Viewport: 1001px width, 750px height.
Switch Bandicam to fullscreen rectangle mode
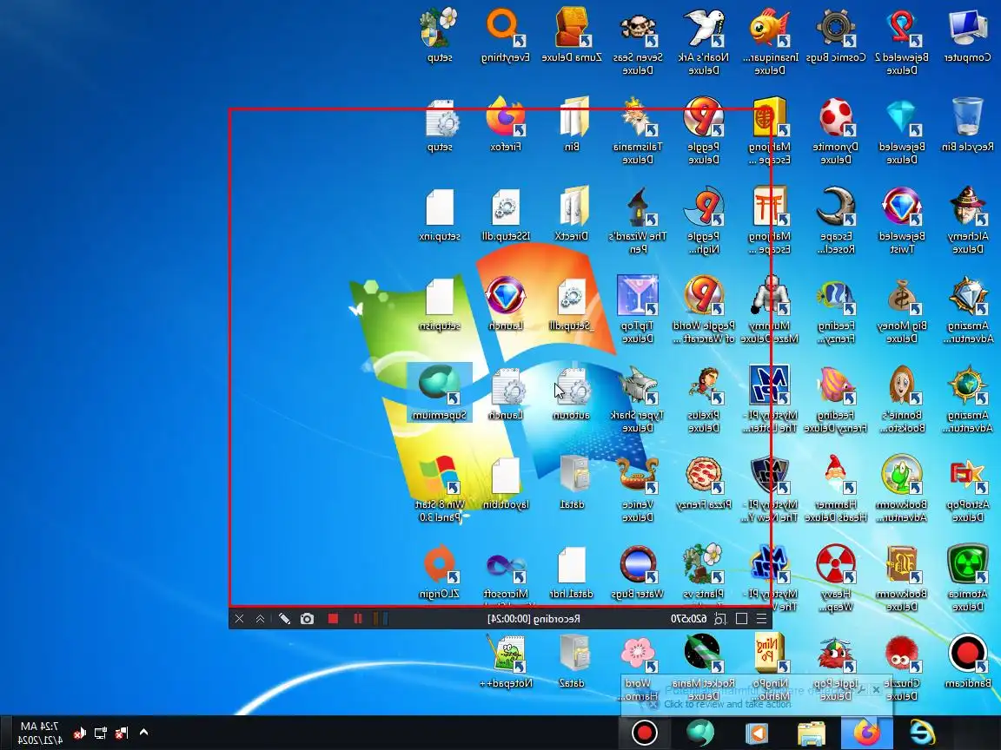[741, 619]
